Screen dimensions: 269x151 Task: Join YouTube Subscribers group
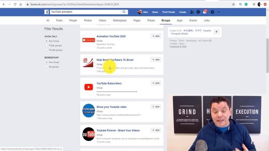tap(156, 83)
